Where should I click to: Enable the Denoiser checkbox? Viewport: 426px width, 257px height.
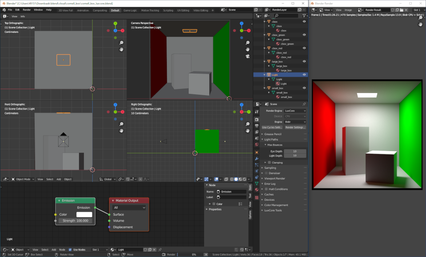(x=266, y=173)
